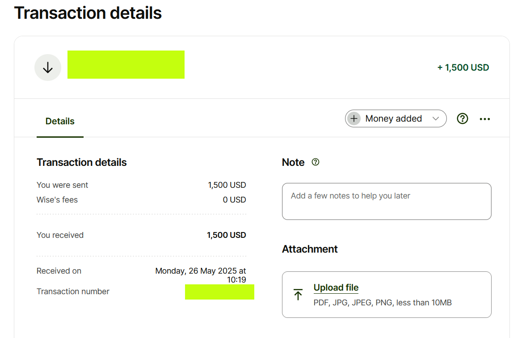This screenshot has height=338, width=526.
Task: Click the Attachment section heading
Action: point(310,249)
